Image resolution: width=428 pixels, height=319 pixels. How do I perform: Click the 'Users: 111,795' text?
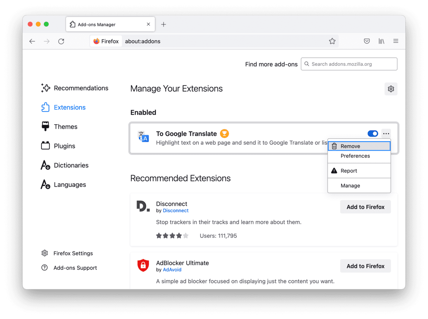[x=218, y=236]
